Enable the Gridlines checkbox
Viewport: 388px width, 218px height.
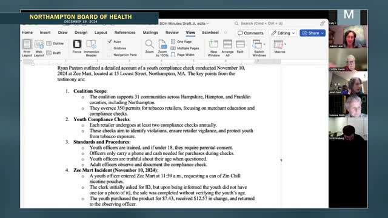point(110,48)
